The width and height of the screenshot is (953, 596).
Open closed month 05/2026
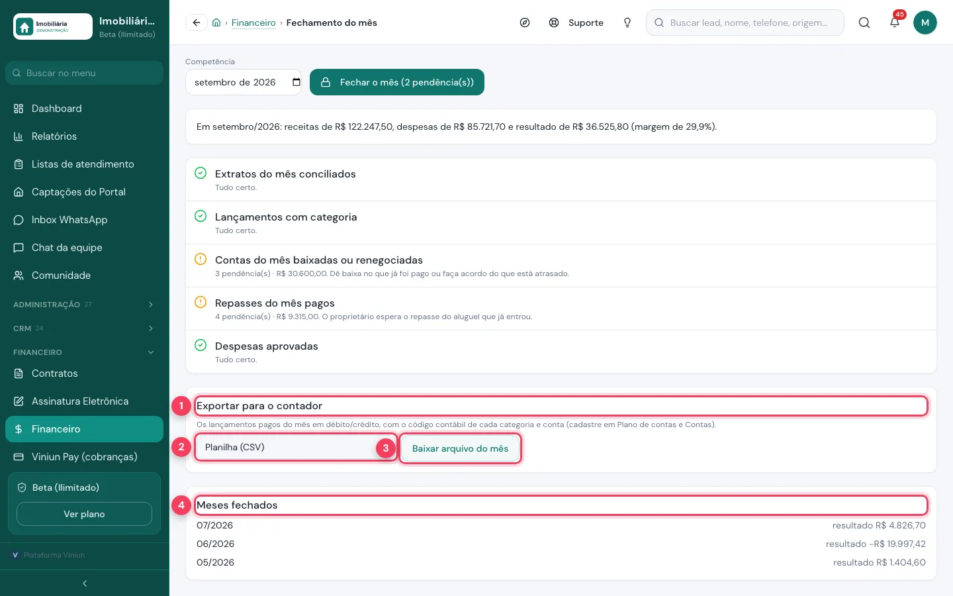click(561, 562)
